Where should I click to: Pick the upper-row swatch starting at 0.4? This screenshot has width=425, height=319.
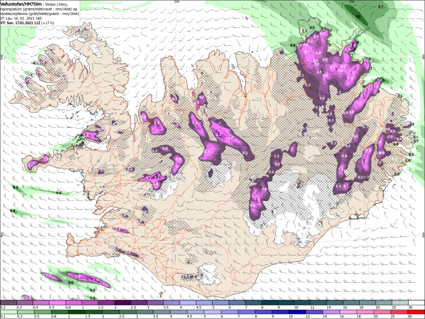pos(41,303)
